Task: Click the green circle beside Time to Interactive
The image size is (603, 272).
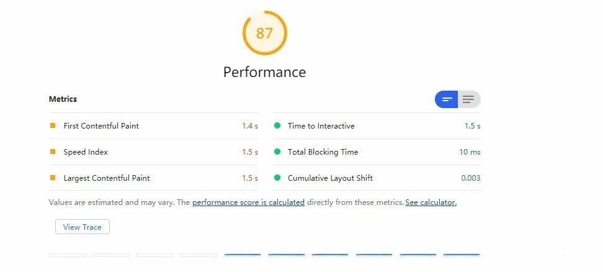Action: coord(277,125)
